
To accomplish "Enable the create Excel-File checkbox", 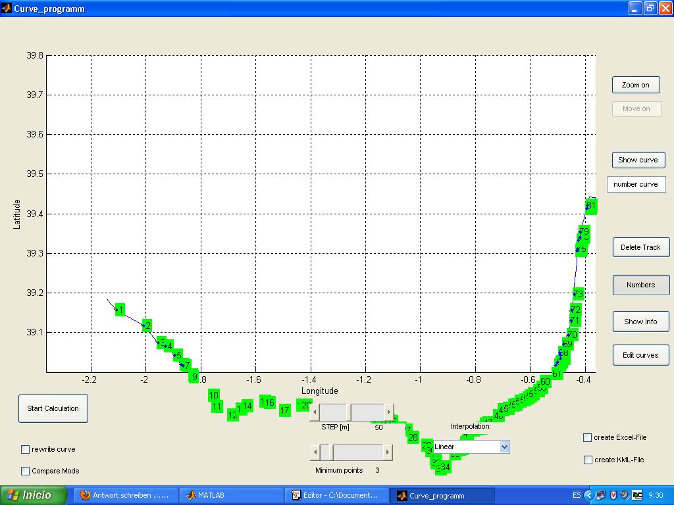I will [588, 437].
